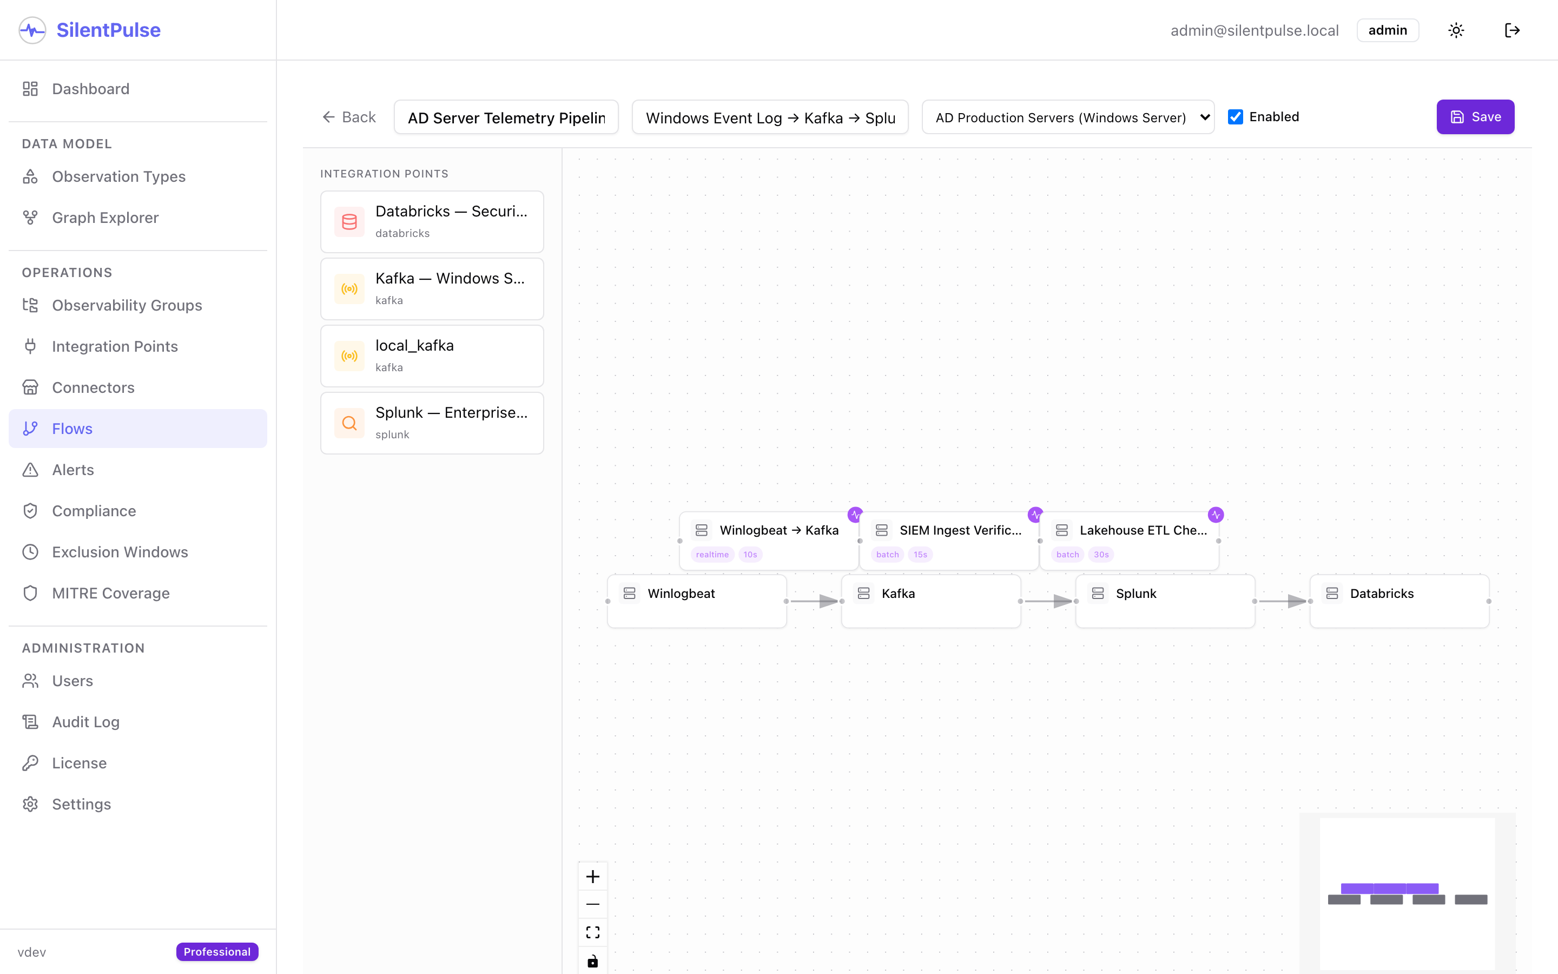Open License page

[138, 763]
